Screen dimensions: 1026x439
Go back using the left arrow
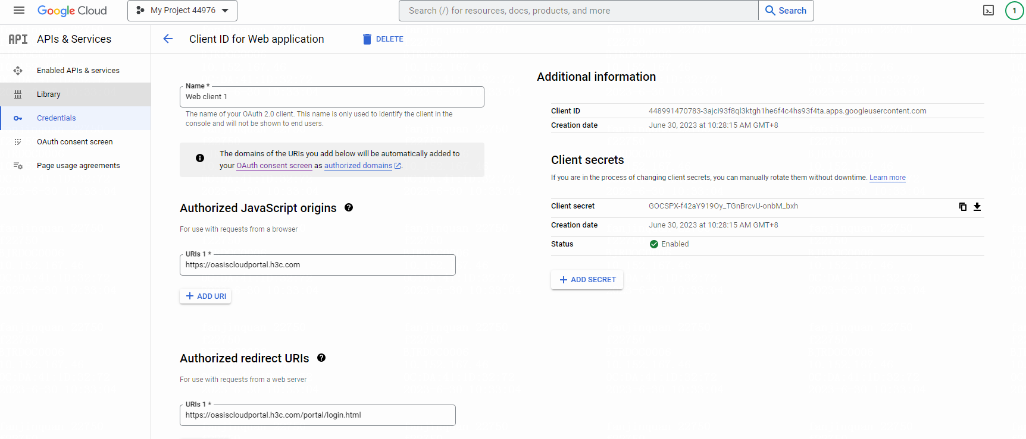[168, 39]
